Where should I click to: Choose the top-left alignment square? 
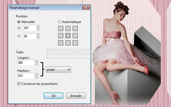pyautogui.click(x=61, y=29)
